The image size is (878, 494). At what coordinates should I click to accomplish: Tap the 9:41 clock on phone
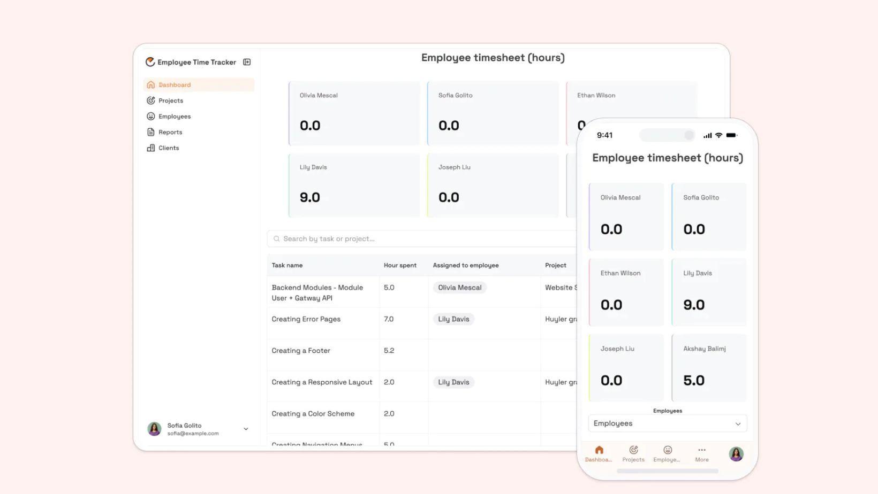pos(604,135)
